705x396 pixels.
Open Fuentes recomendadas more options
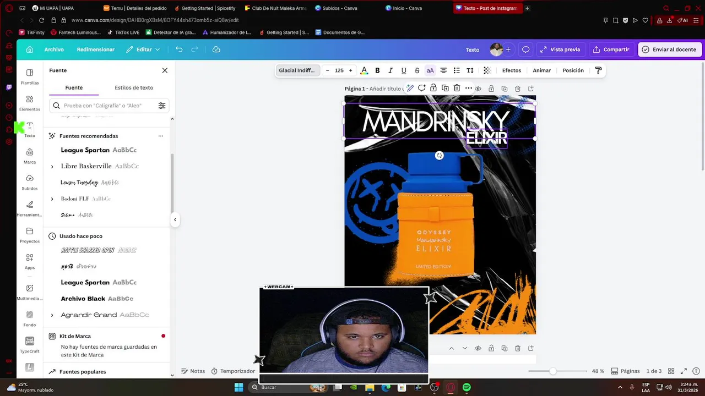[161, 136]
